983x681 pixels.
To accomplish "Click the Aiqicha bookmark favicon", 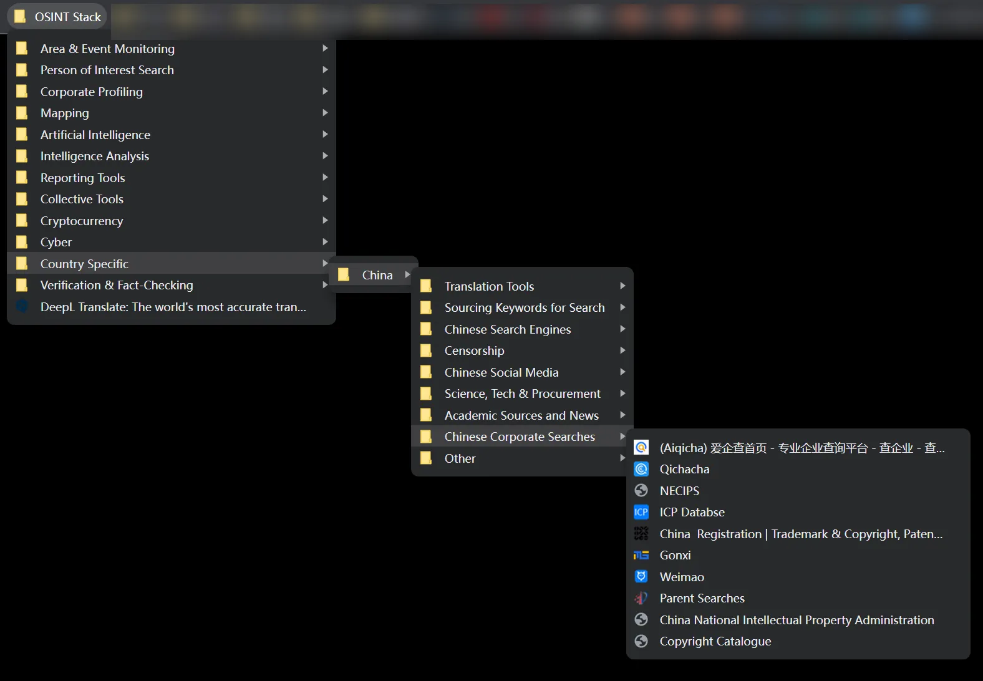I will [641, 448].
